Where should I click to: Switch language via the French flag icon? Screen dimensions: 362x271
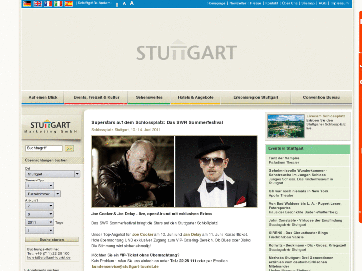(x=48, y=3)
